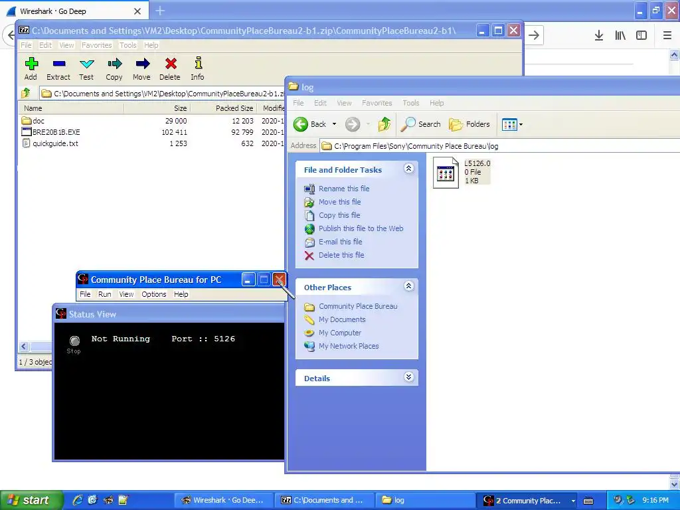The image size is (680, 510).
Task: Click the log folder taskbar button
Action: 424,500
